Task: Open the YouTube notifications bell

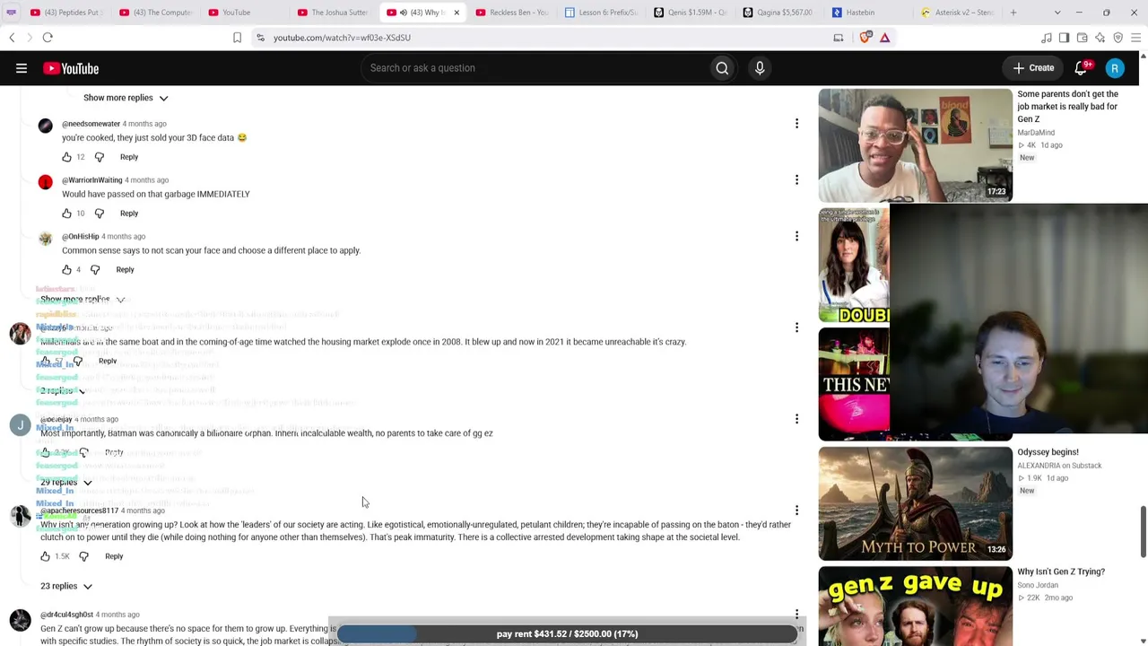Action: click(1082, 68)
